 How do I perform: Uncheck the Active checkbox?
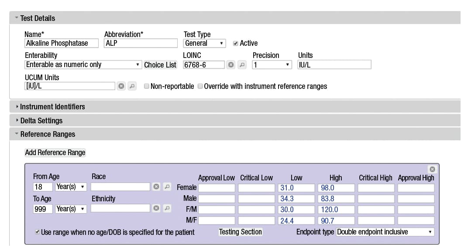(x=236, y=43)
